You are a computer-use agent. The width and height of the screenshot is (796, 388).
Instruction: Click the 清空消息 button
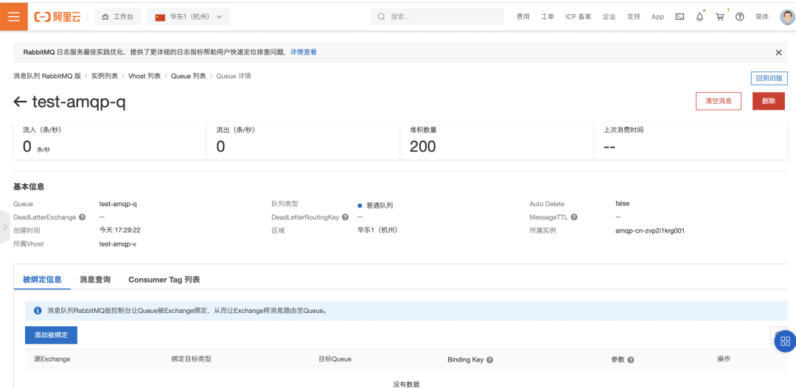(x=719, y=101)
